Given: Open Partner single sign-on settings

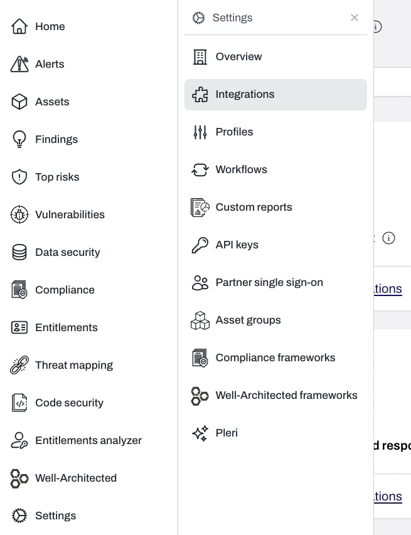Looking at the screenshot, I should [269, 282].
